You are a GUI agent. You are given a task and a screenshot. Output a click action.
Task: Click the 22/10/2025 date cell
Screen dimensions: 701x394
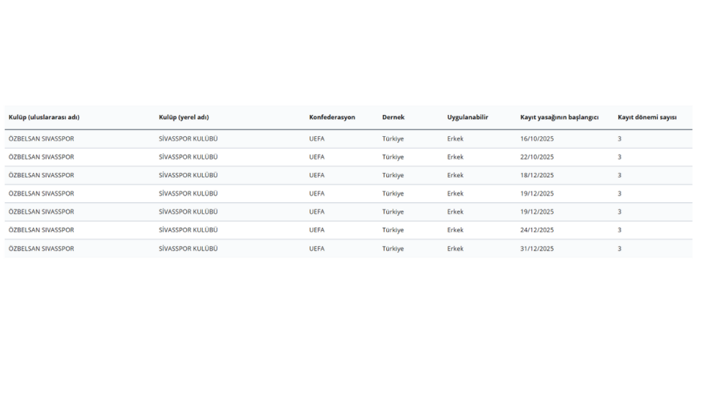pos(537,157)
